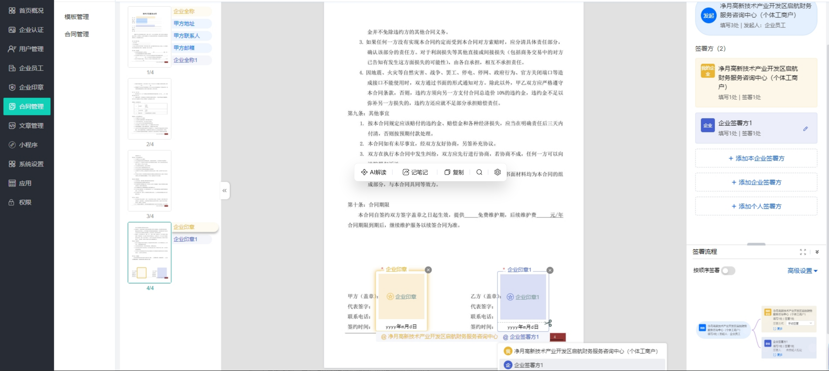This screenshot has width=829, height=371.
Task: Select the 净月高新技术 signer card in 签署方
Action: coord(756,82)
